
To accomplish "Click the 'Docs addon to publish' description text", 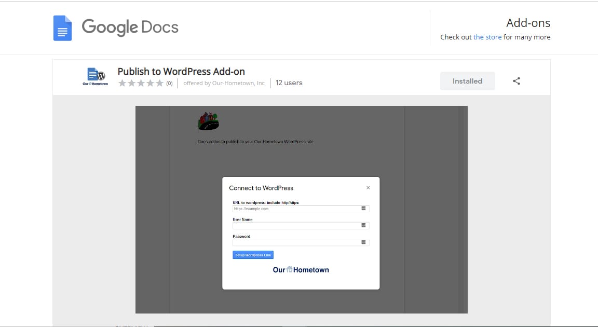I will click(256, 142).
